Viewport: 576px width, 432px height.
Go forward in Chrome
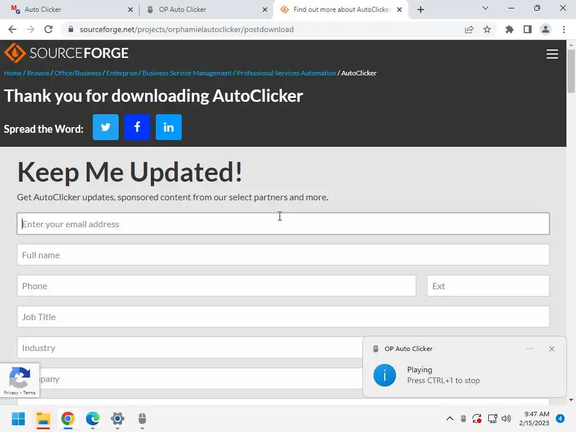click(30, 29)
